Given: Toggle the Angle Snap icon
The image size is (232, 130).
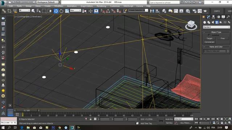Looking at the screenshot, I should [x=108, y=11].
